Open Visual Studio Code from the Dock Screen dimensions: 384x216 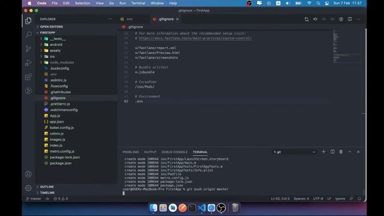202,208
